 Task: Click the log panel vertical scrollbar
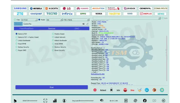[x=167, y=58]
